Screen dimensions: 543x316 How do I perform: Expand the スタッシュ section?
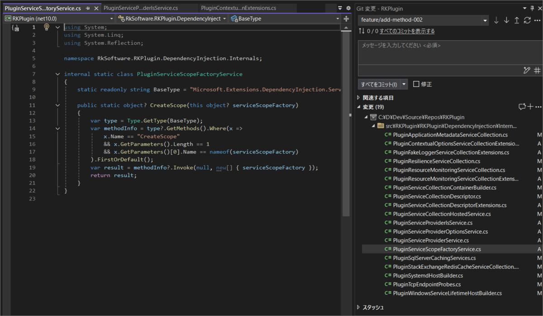point(359,307)
